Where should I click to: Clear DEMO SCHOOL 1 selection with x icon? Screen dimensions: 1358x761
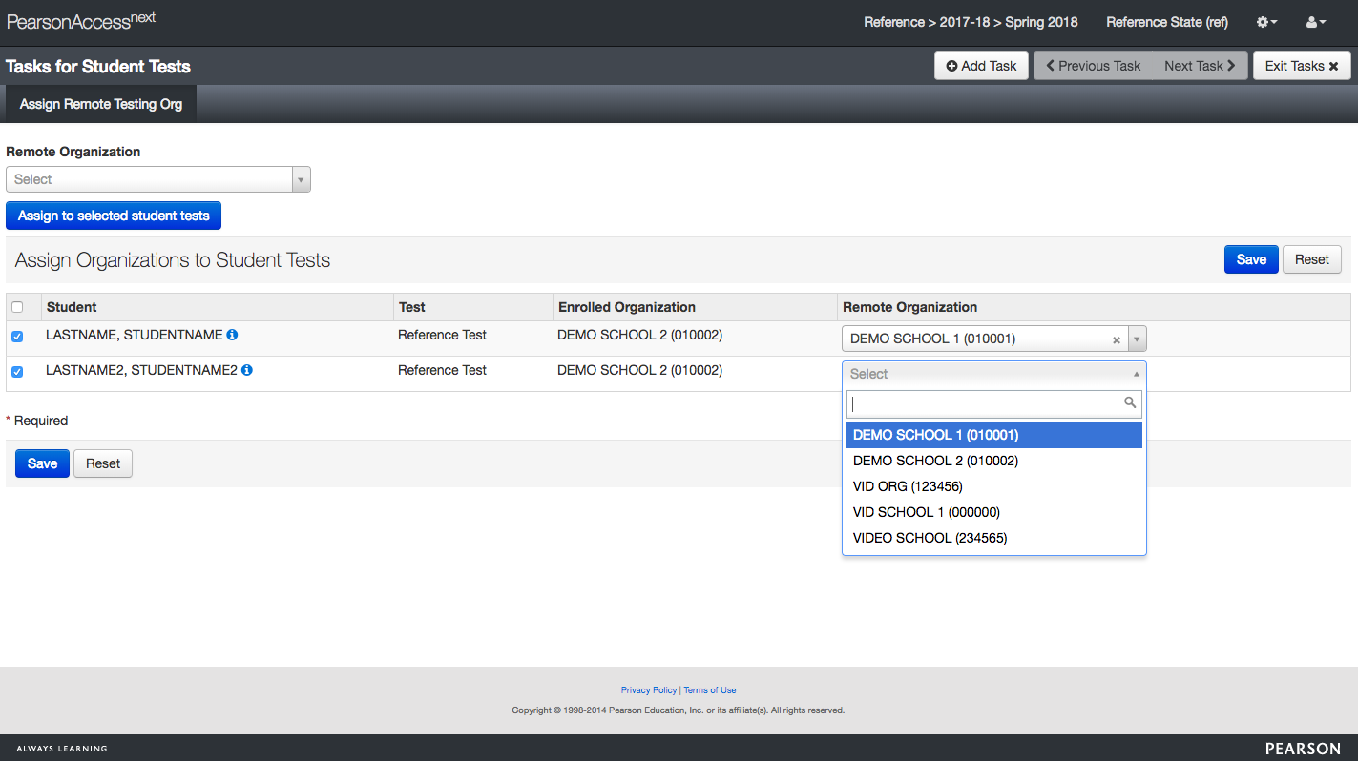coord(1117,339)
